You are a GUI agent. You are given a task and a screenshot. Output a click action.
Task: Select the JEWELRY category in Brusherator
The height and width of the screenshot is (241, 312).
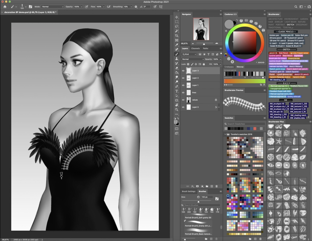(278, 22)
